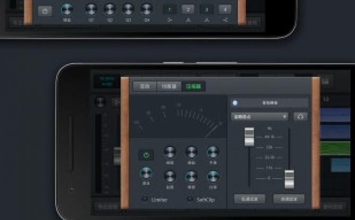Enable the SoftClip toggle
The image size is (355, 220).
[190, 199]
